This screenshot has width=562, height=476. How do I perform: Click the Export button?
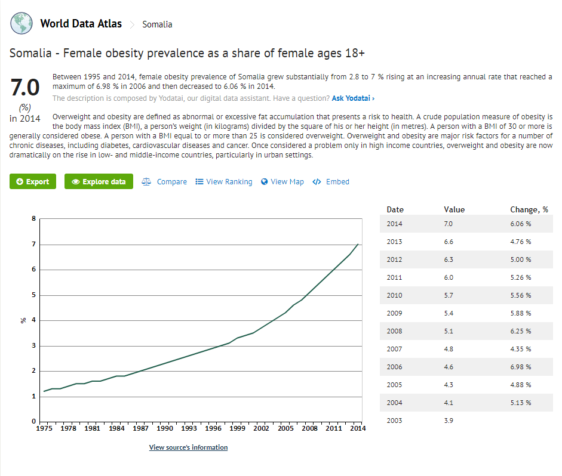[x=33, y=181]
